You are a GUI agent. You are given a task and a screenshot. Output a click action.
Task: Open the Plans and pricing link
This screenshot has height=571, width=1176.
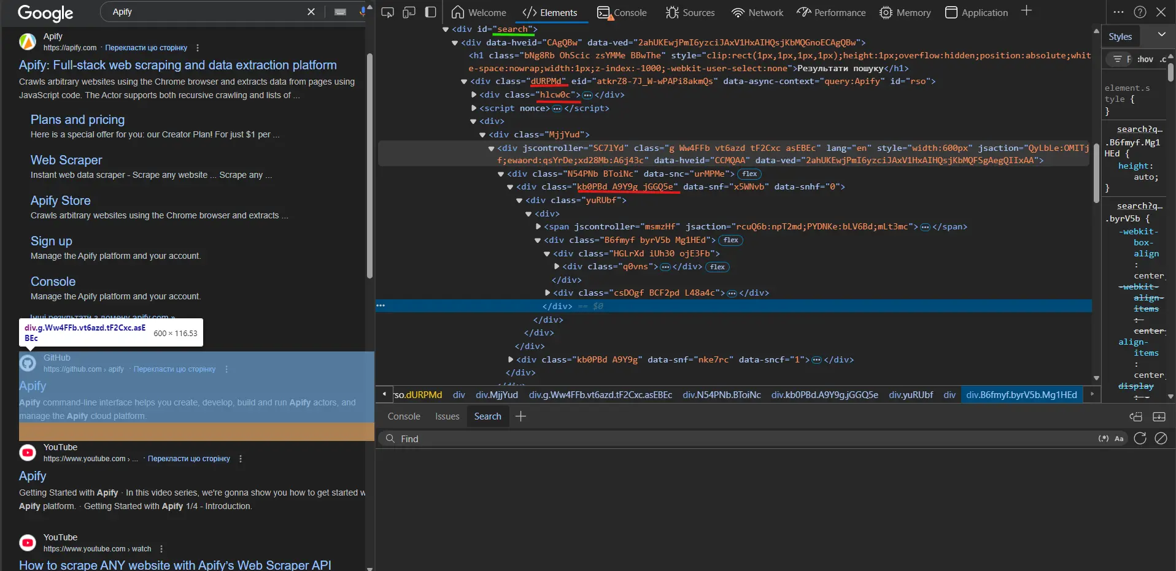[x=77, y=119]
